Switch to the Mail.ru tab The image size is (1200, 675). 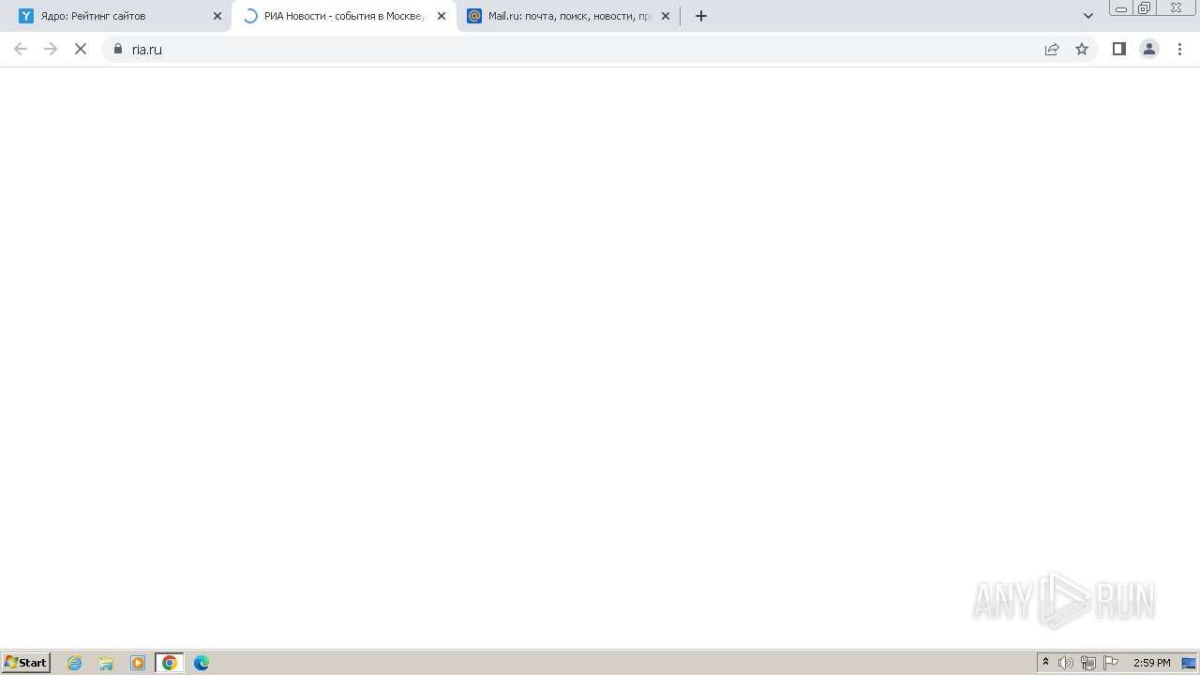point(569,16)
